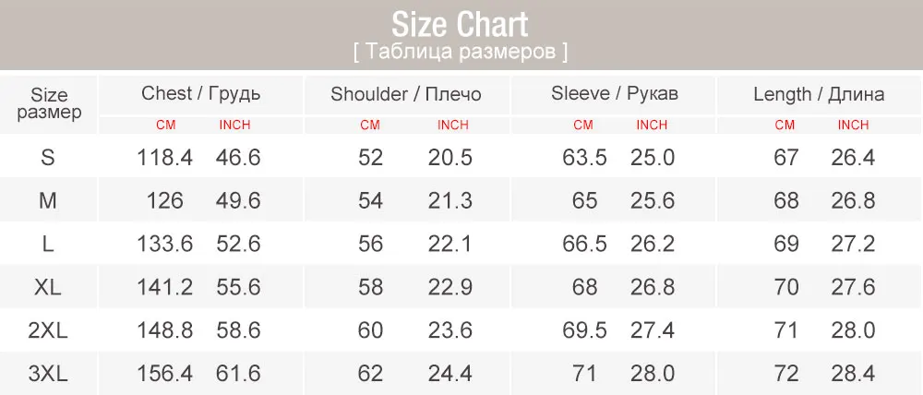Image resolution: width=923 pixels, height=395 pixels.
Task: Click the Size Chart title
Action: point(460,23)
